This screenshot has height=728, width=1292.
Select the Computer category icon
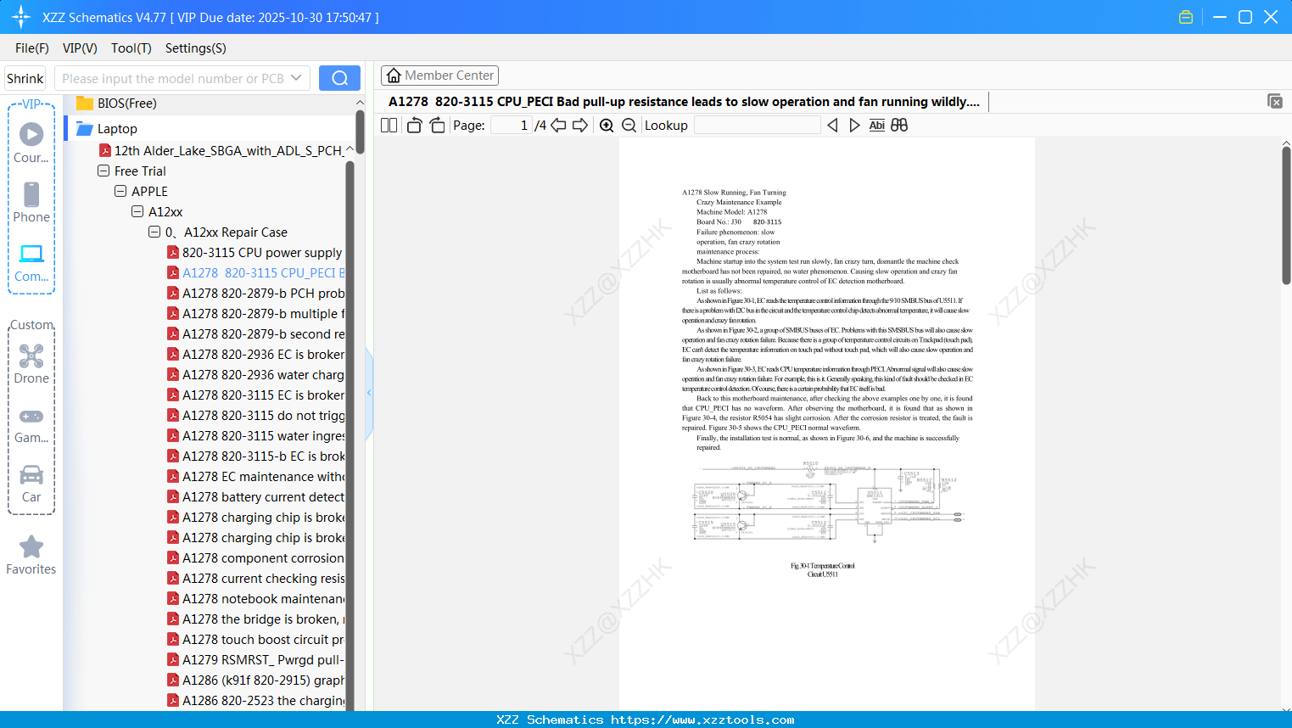(x=31, y=261)
